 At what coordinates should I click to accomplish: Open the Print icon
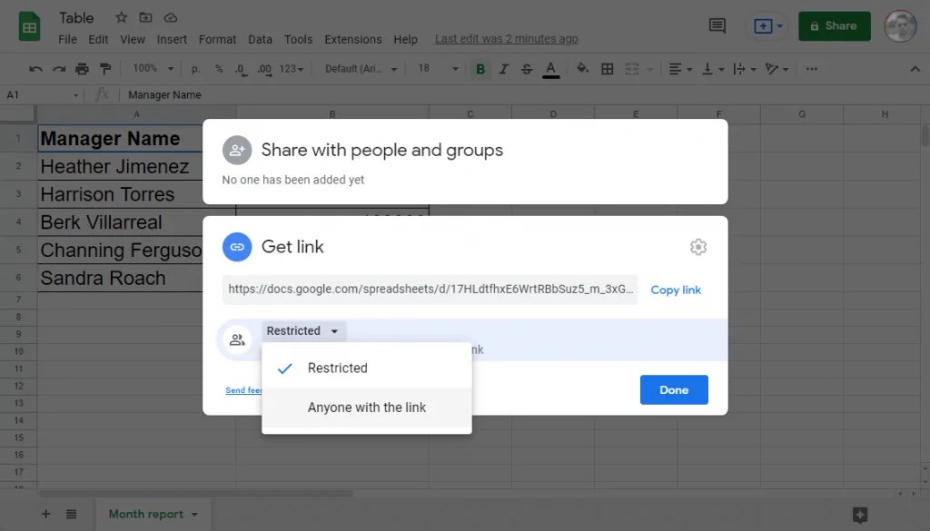pyautogui.click(x=81, y=68)
